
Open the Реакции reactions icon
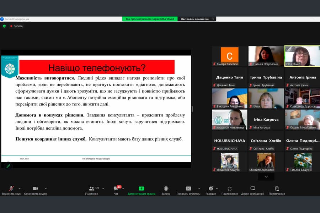coord(211,189)
